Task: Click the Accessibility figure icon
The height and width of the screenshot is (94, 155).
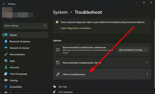Action: point(6,87)
